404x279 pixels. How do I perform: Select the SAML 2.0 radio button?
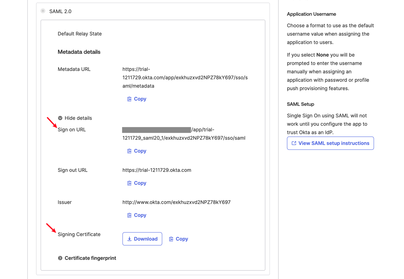click(43, 11)
